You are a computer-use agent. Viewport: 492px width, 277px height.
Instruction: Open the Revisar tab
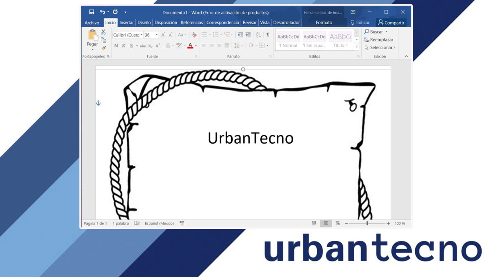click(x=249, y=23)
